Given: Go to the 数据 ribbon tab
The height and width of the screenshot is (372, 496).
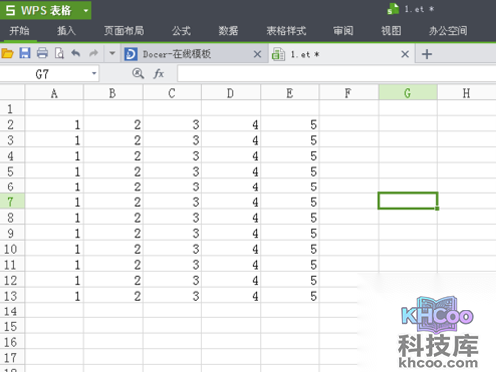Looking at the screenshot, I should pyautogui.click(x=228, y=31).
